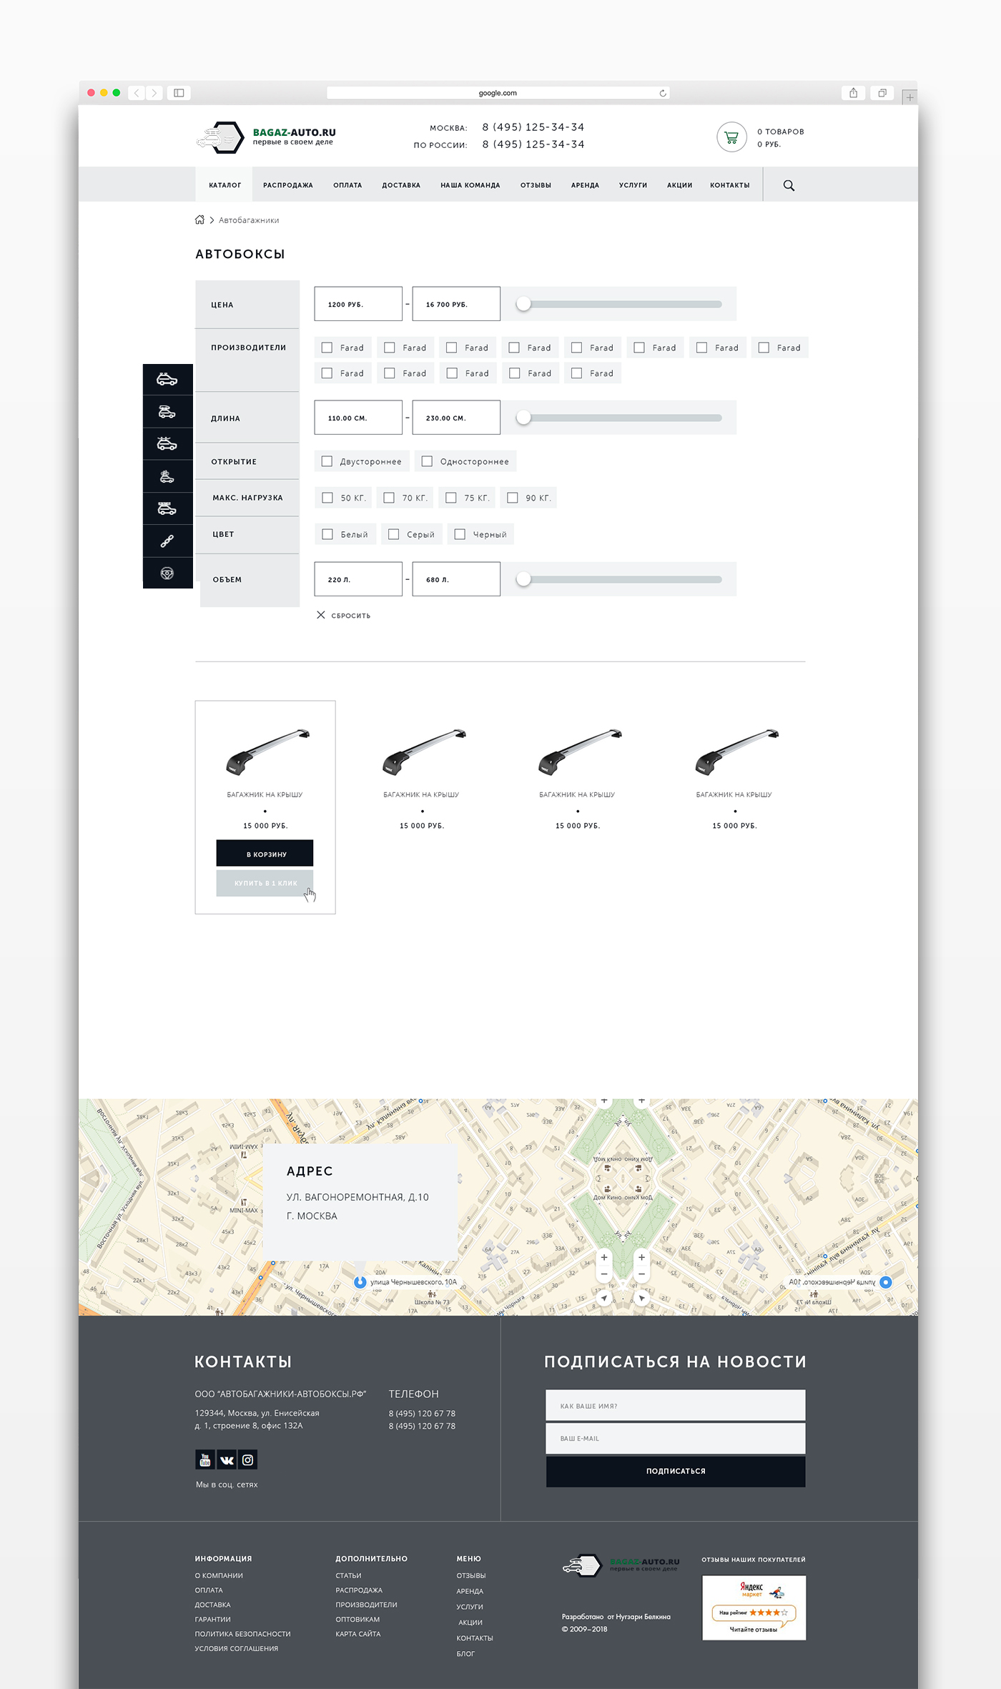Screen dimensions: 1001x1689
Task: Tick the 90 кг. max load checkbox
Action: click(x=513, y=498)
